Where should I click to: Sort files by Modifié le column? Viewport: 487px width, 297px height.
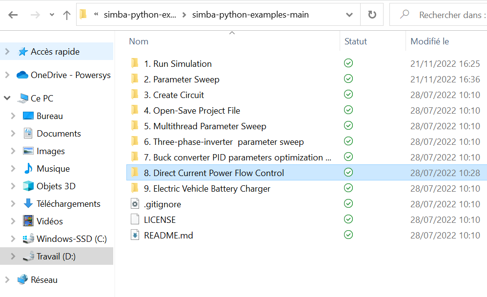(x=429, y=41)
